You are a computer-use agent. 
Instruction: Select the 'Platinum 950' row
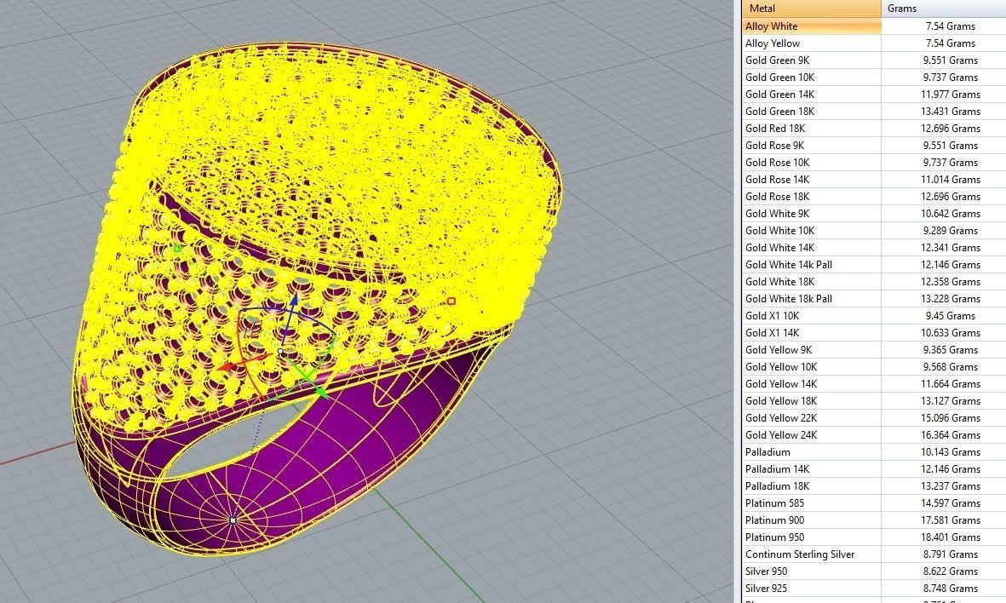coord(874,537)
